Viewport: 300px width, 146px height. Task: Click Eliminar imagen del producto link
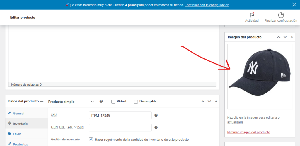point(248,132)
